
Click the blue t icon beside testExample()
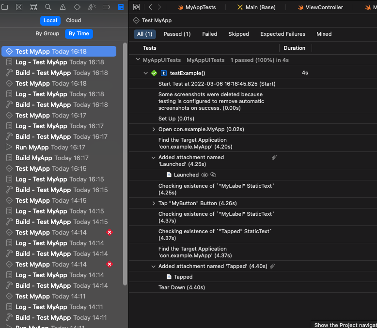click(164, 73)
